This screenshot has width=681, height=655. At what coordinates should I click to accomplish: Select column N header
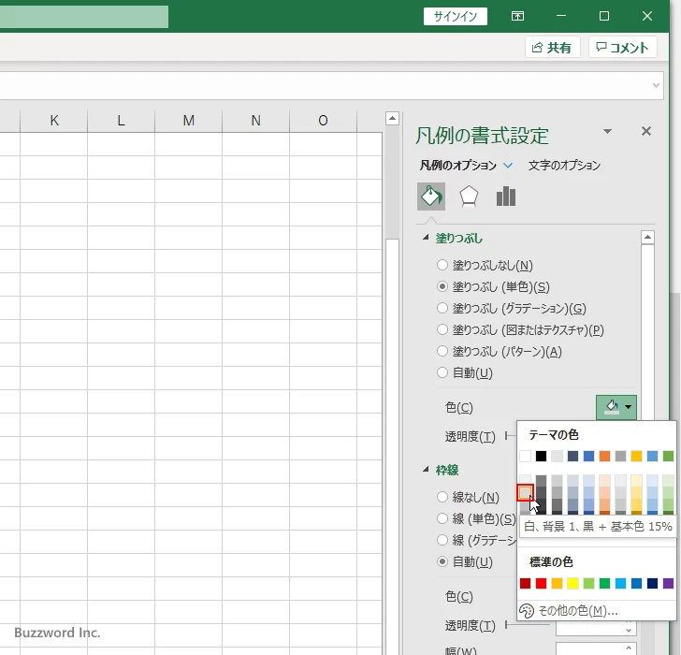255,121
